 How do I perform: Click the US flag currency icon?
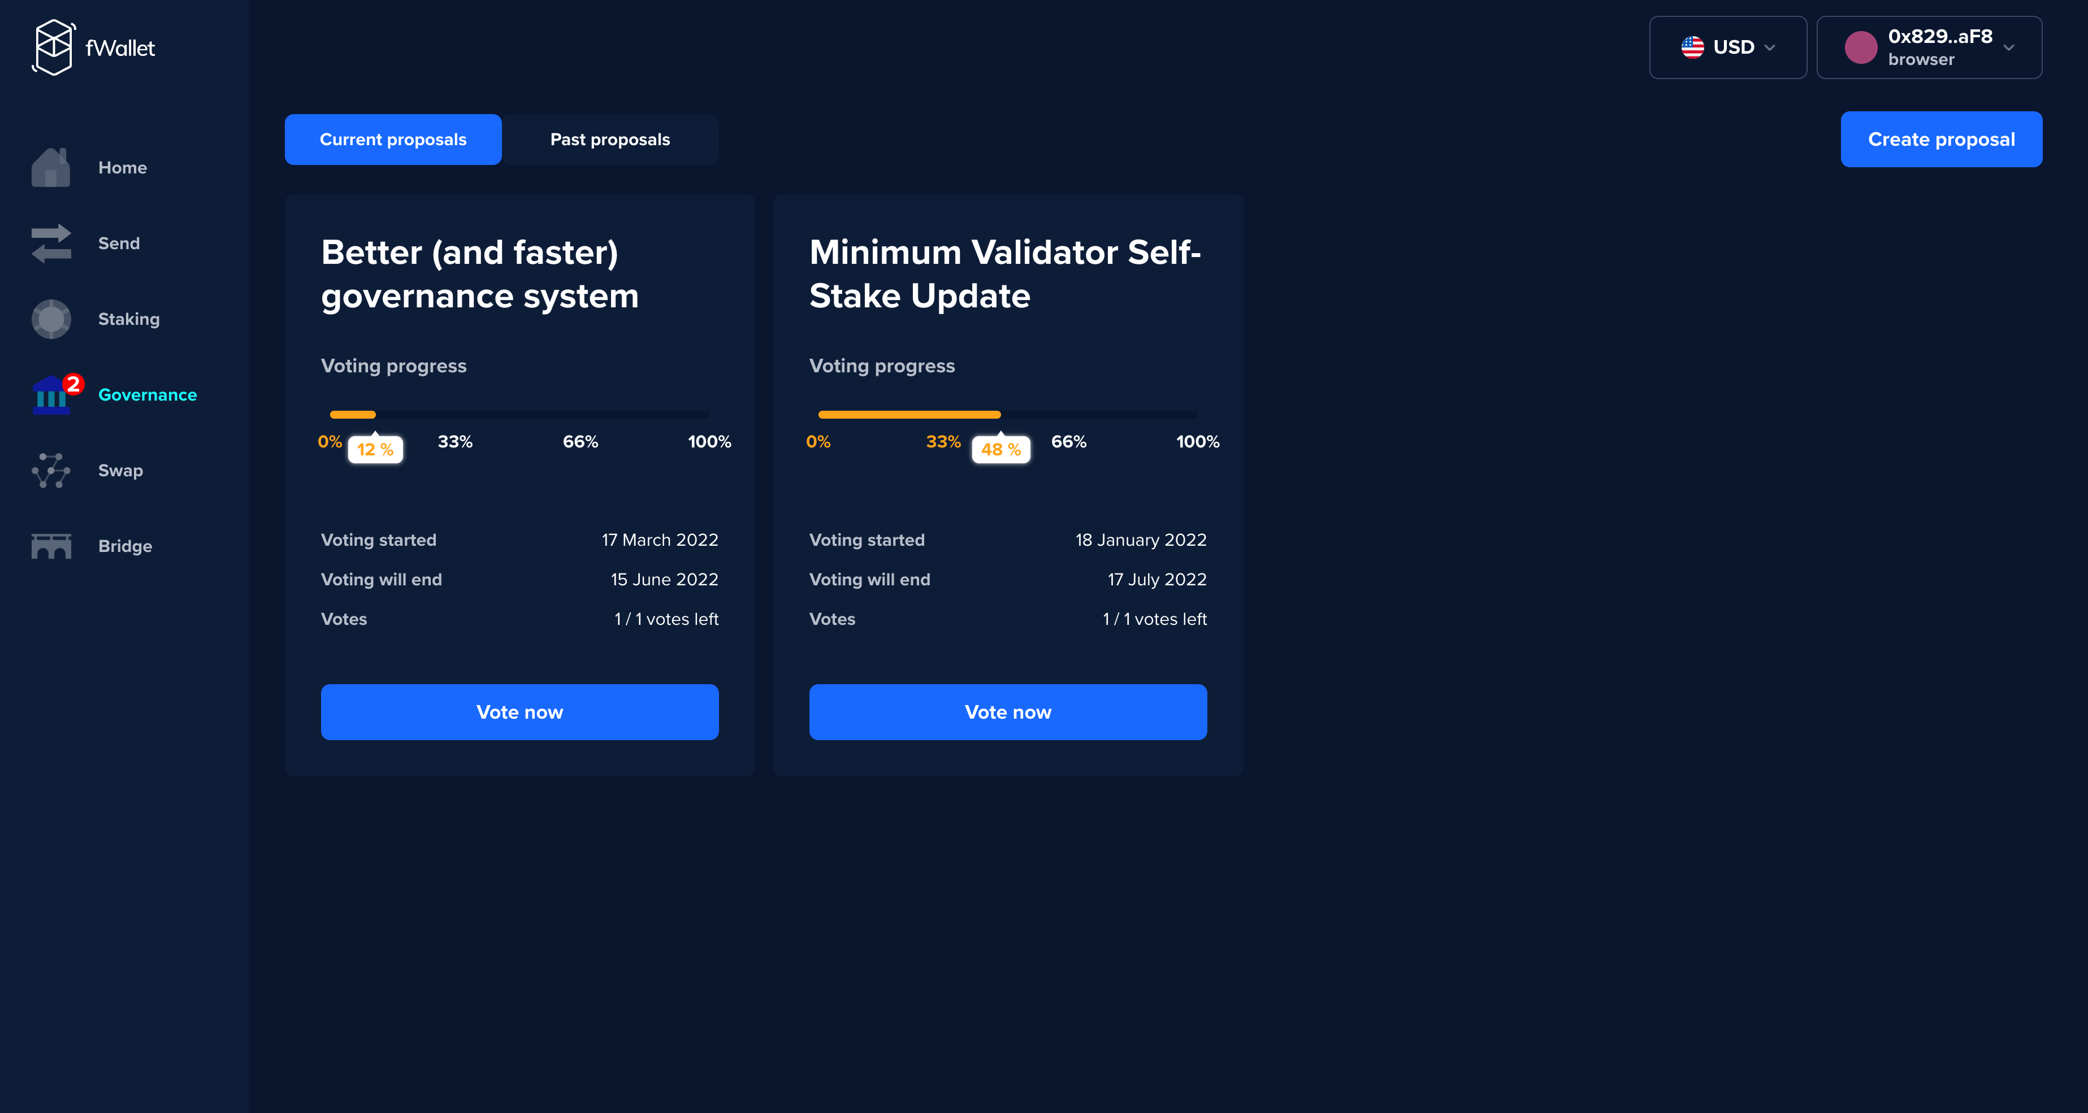pos(1692,47)
